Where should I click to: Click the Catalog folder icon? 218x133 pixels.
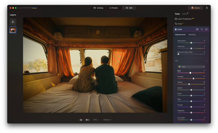(94, 8)
